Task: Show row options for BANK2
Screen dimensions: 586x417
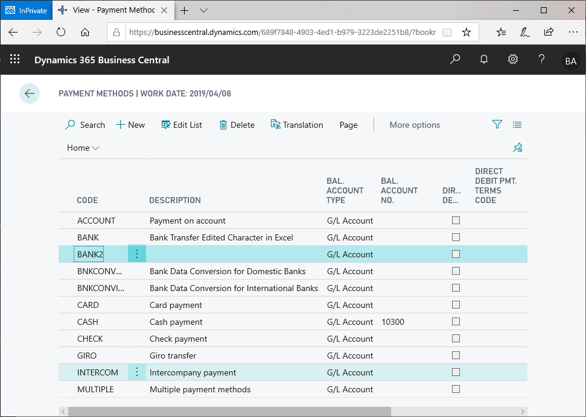Action: click(x=137, y=254)
